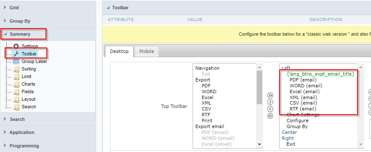Image resolution: width=371 pixels, height=152 pixels.
Task: Click the Sorting folder icon
Action: 16,69
